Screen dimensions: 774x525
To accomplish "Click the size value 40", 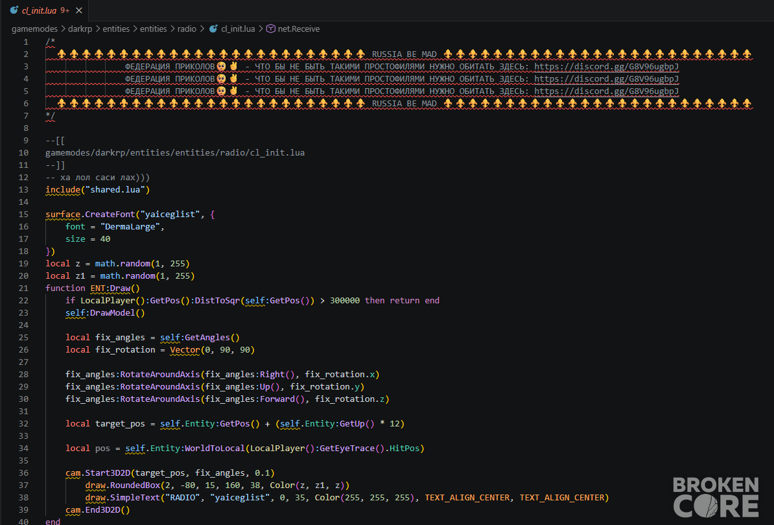I will point(105,239).
